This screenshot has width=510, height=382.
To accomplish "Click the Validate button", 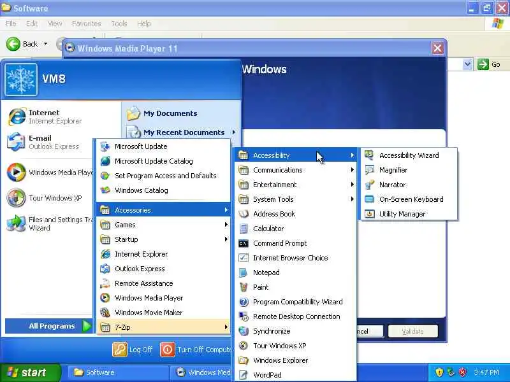I will tap(412, 331).
